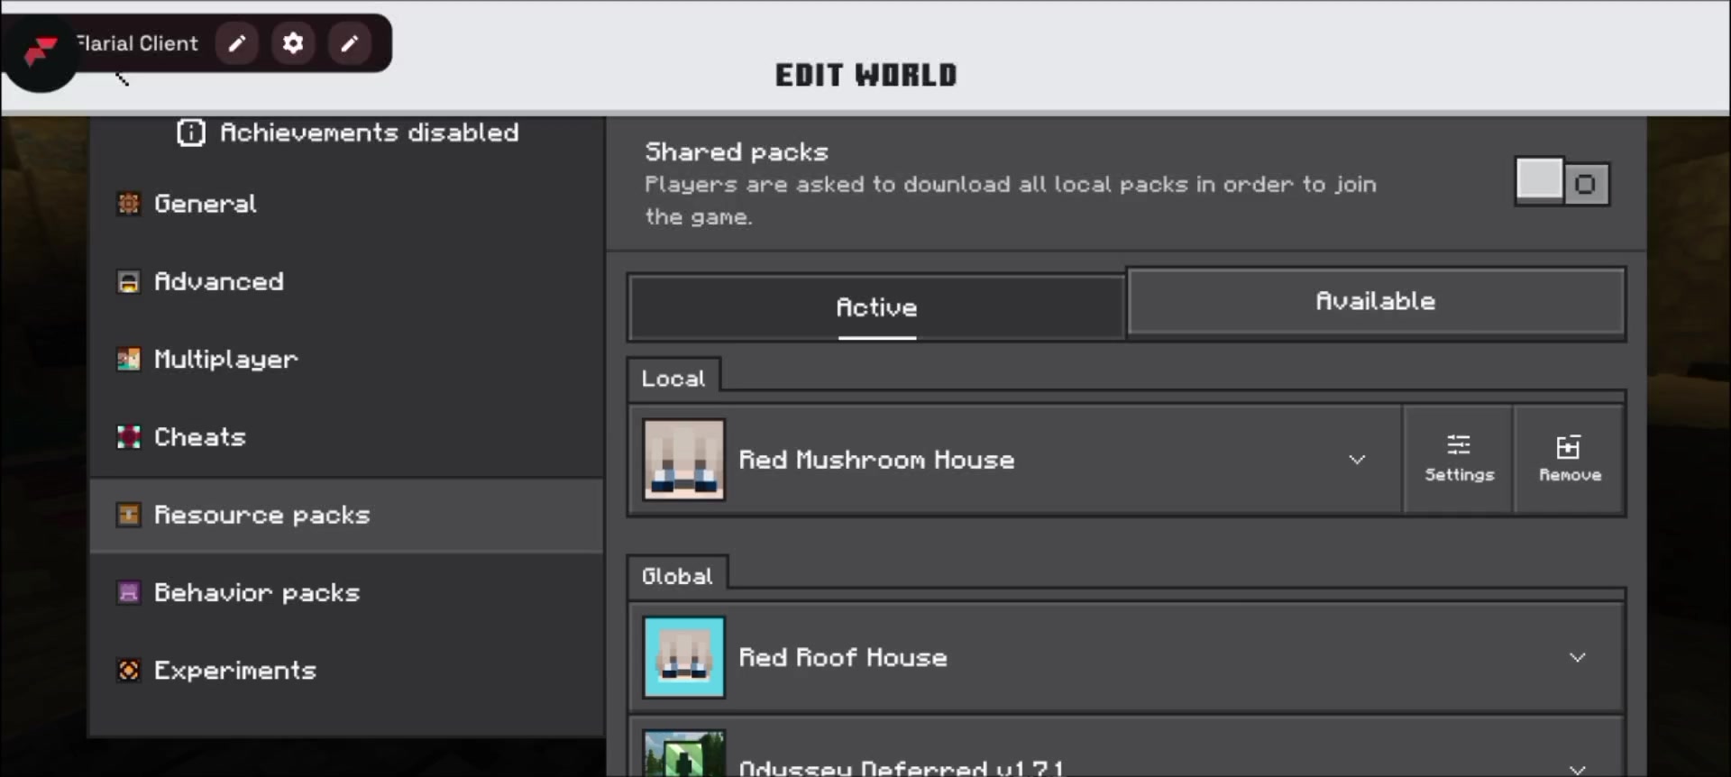Click the Cheats section icon

click(129, 437)
